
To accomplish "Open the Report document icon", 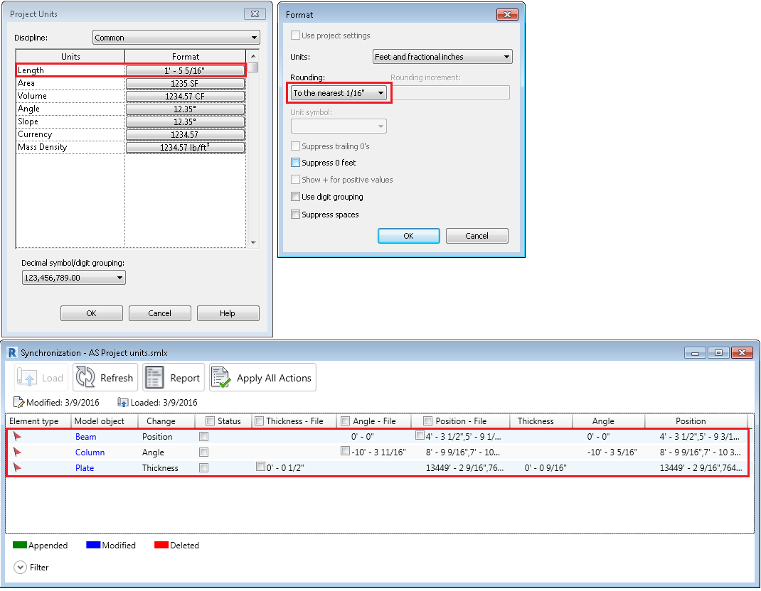I will pyautogui.click(x=154, y=377).
